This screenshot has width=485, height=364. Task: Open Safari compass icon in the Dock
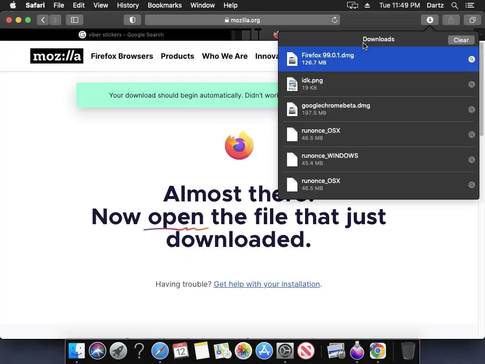point(160,351)
